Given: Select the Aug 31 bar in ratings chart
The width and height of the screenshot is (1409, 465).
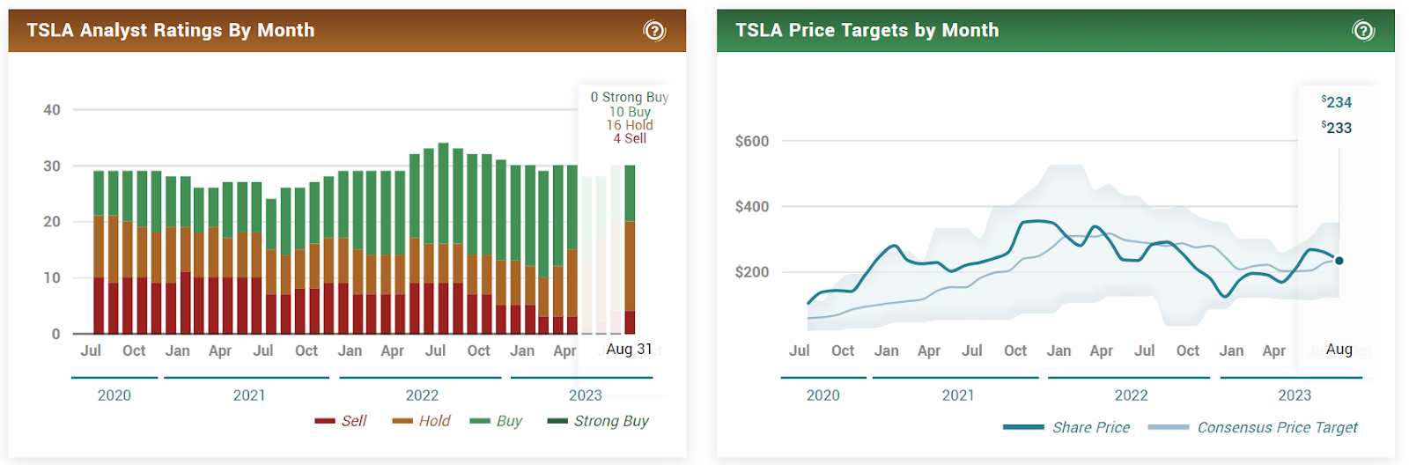Looking at the screenshot, I should (630, 249).
